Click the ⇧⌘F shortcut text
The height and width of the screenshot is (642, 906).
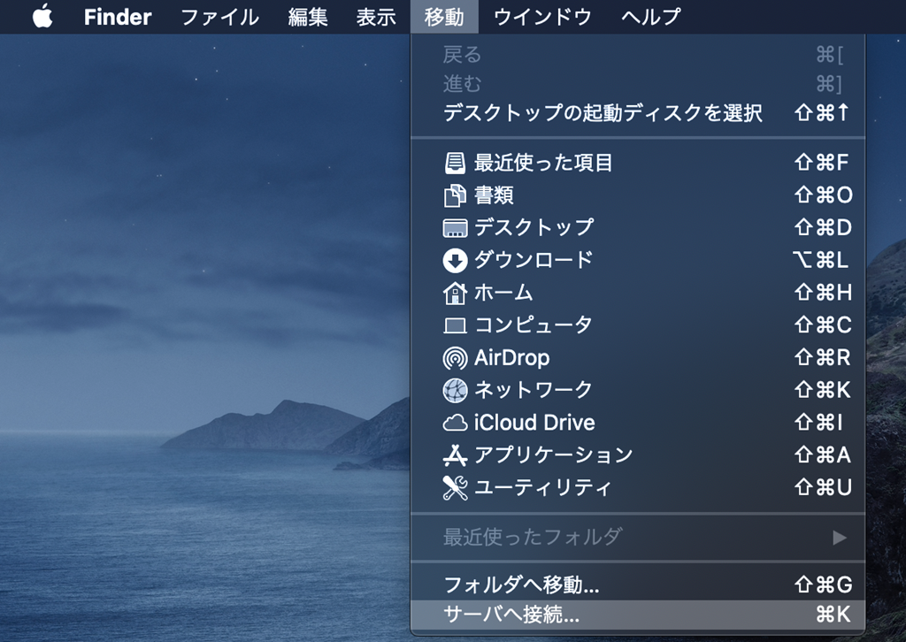click(822, 163)
